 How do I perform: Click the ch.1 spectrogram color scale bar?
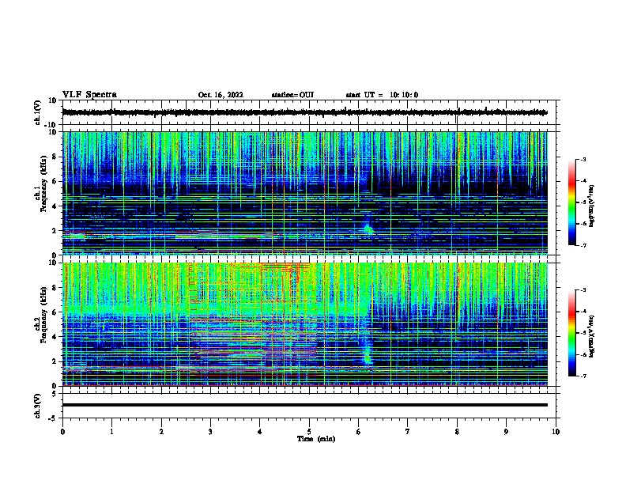pyautogui.click(x=572, y=202)
